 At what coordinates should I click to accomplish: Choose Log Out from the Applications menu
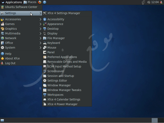[21, 63]
